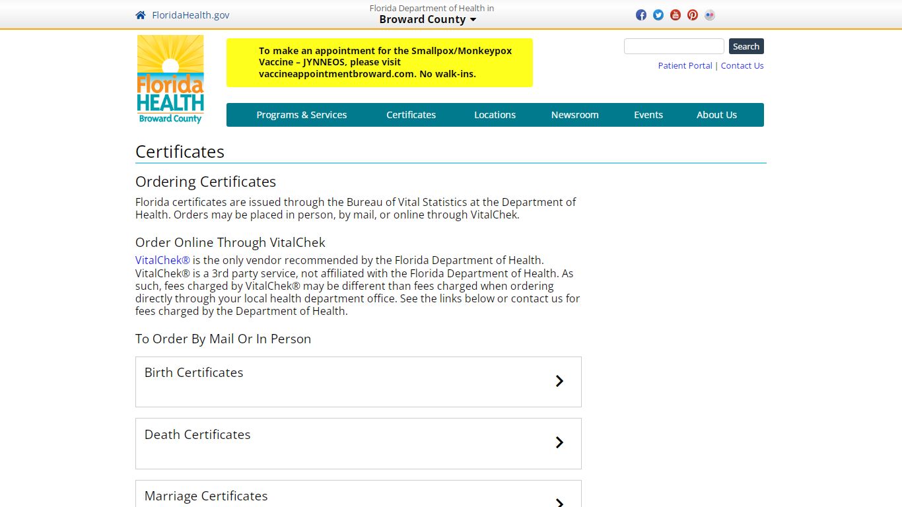Expand the Broward County location dropdown

coord(428,19)
